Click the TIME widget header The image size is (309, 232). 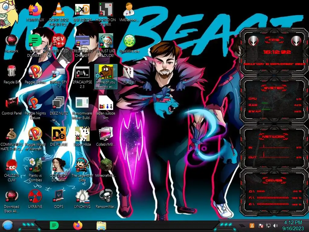pyautogui.click(x=274, y=40)
